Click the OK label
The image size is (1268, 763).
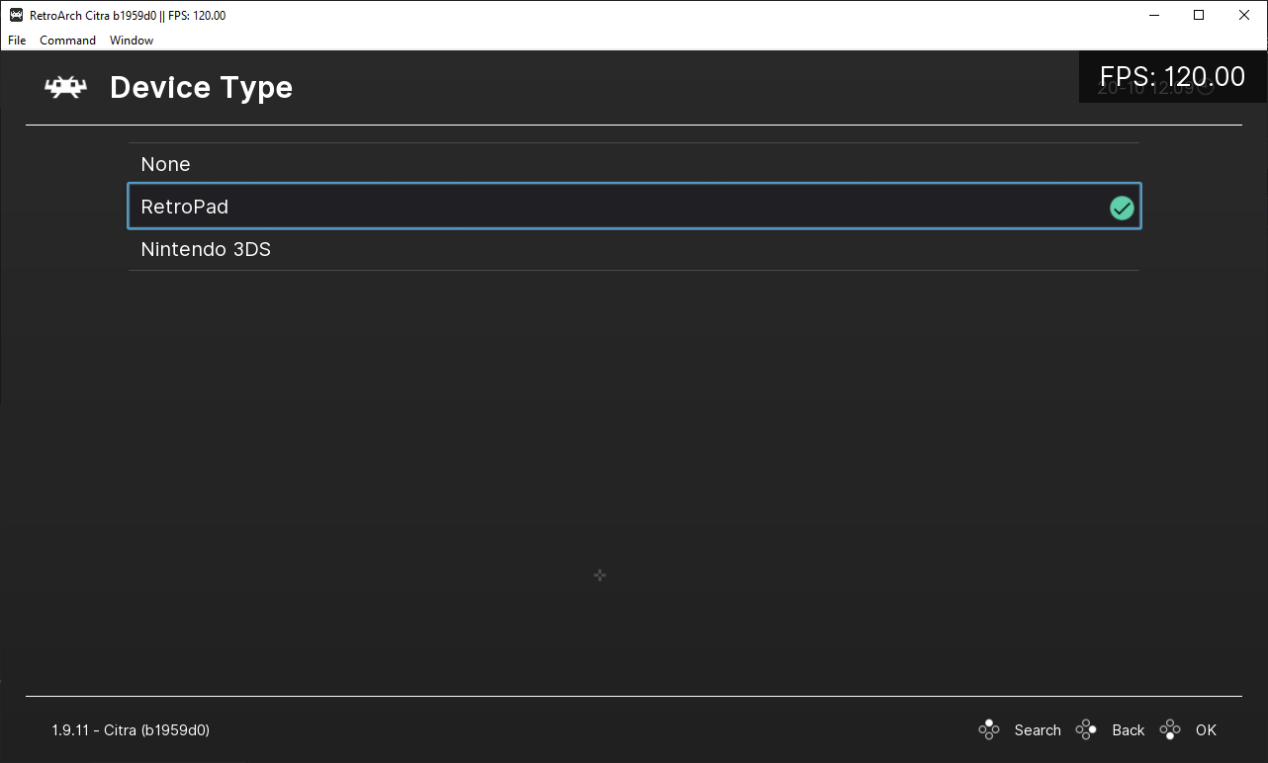pos(1206,730)
